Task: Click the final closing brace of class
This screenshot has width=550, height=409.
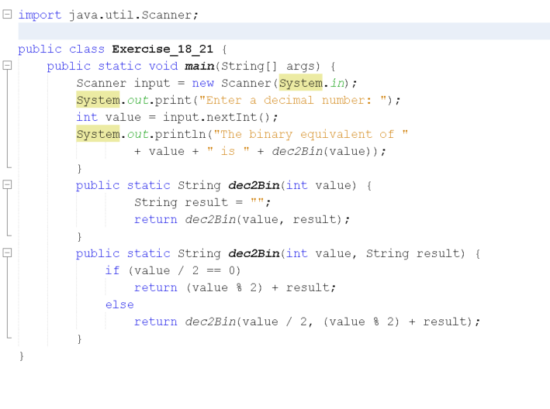Action: [22, 356]
